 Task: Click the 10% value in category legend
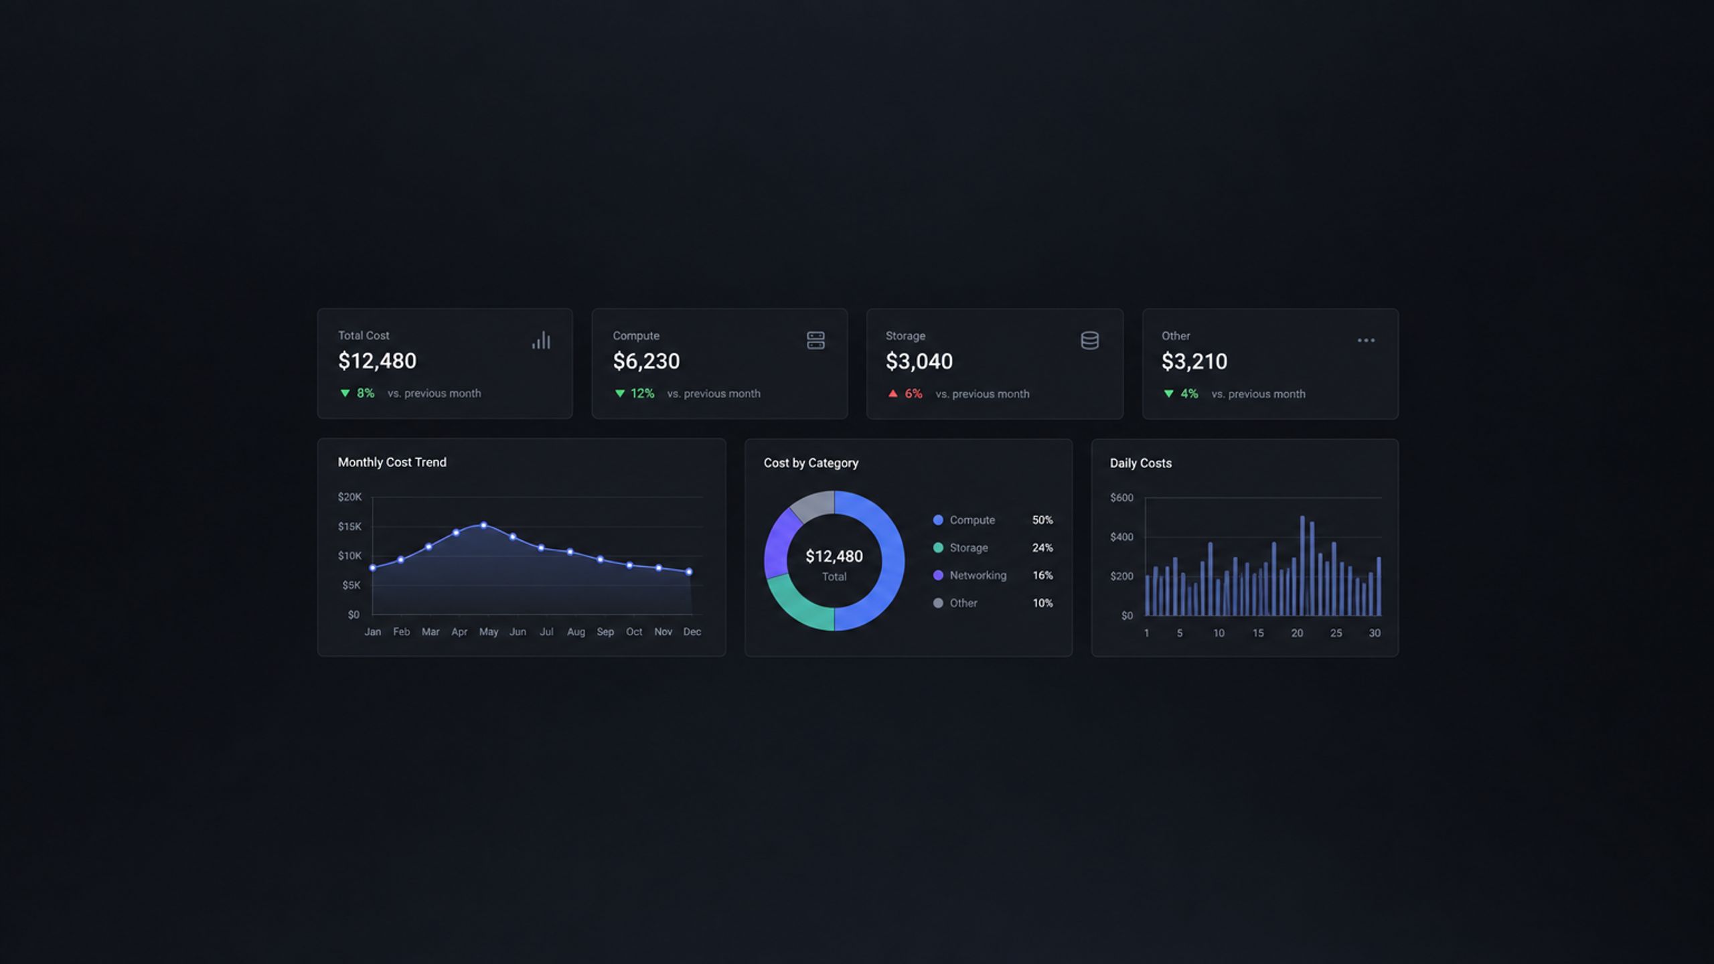coord(1042,603)
